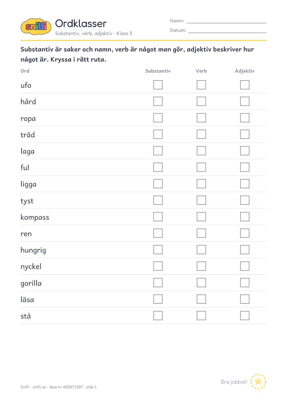Mark the Verb box for ropa
The width and height of the screenshot is (287, 406).
point(201,118)
